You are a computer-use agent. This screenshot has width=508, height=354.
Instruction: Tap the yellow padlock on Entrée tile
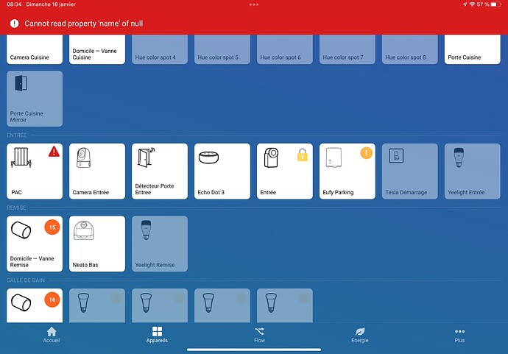point(303,155)
